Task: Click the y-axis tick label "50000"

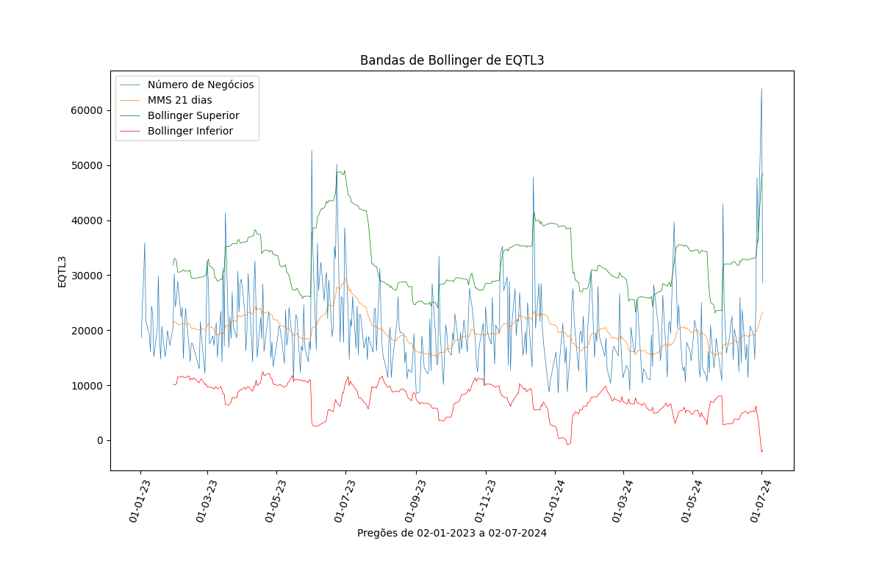Action: (x=86, y=165)
